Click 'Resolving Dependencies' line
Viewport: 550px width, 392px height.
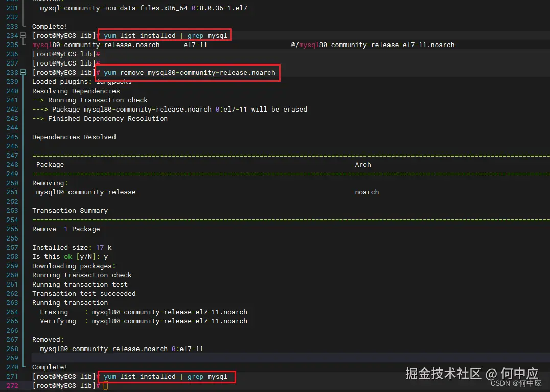tap(76, 91)
